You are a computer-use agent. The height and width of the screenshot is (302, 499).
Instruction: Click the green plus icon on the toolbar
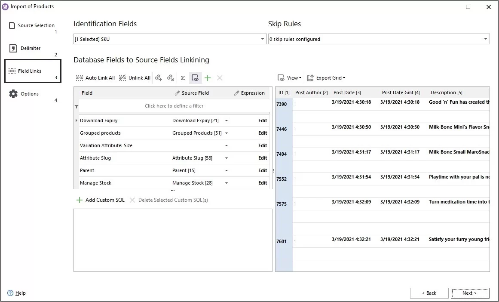pos(208,78)
